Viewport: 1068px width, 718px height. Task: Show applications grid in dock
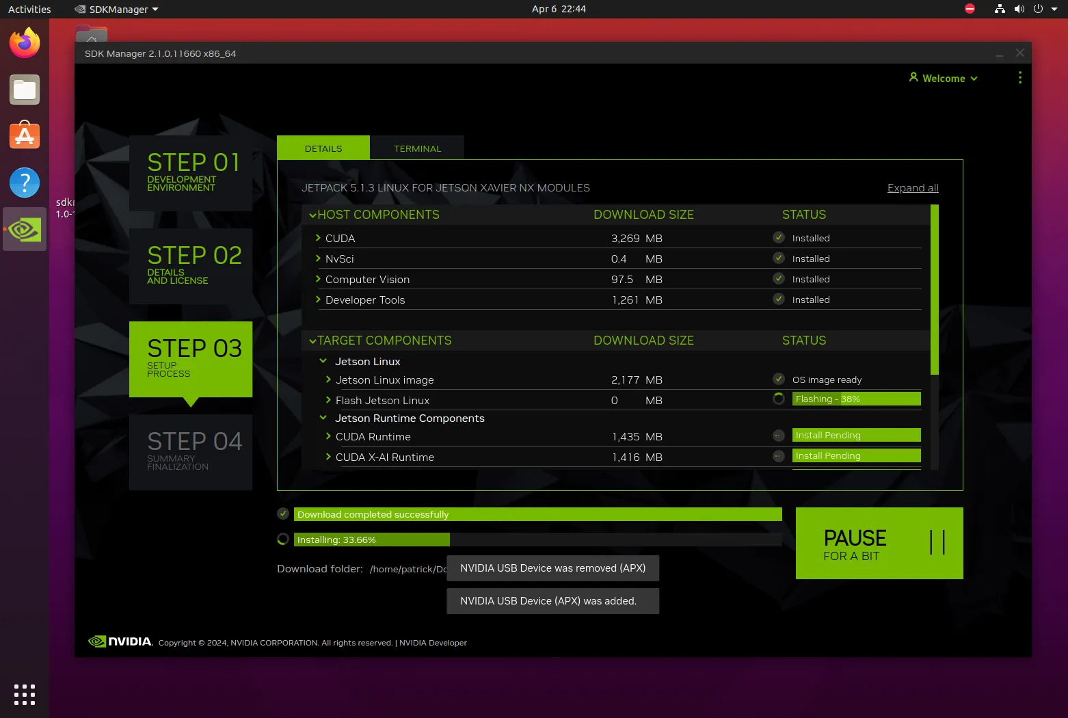click(25, 694)
